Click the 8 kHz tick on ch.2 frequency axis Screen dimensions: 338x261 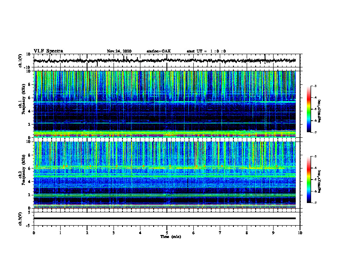(x=29, y=155)
